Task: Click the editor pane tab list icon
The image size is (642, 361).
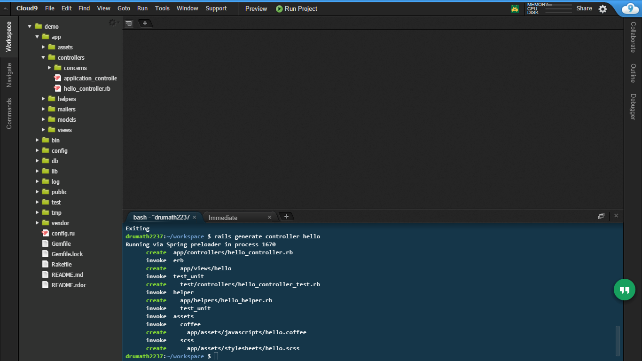Action: [x=129, y=23]
